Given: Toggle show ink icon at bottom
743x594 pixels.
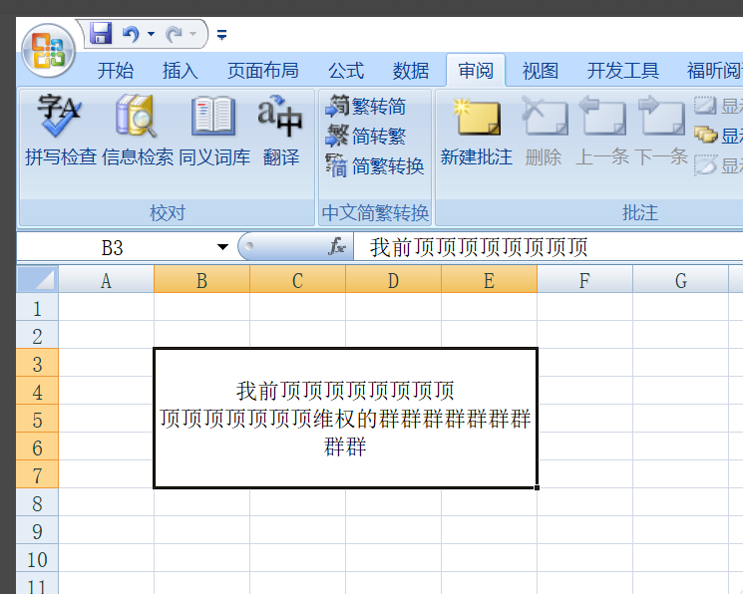Looking at the screenshot, I should coord(705,165).
